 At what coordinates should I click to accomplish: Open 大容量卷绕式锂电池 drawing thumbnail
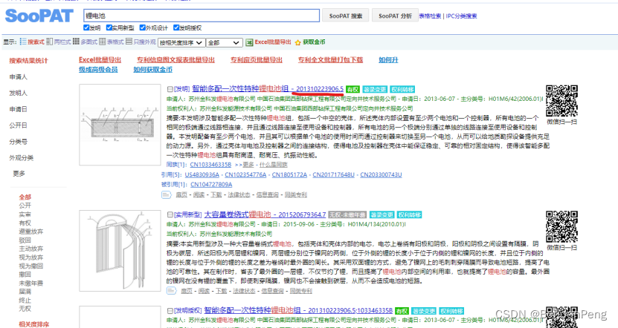120,251
